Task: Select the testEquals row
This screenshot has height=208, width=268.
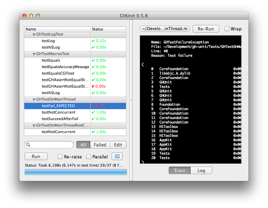Action: coord(75,60)
